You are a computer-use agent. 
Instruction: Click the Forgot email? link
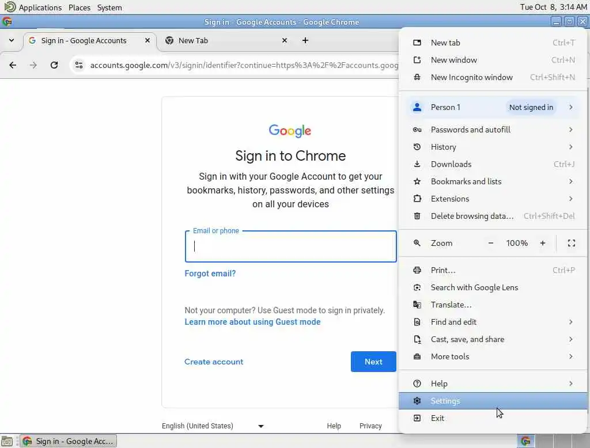coord(210,274)
